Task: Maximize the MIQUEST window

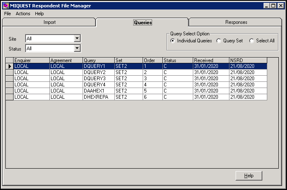Action: point(273,6)
